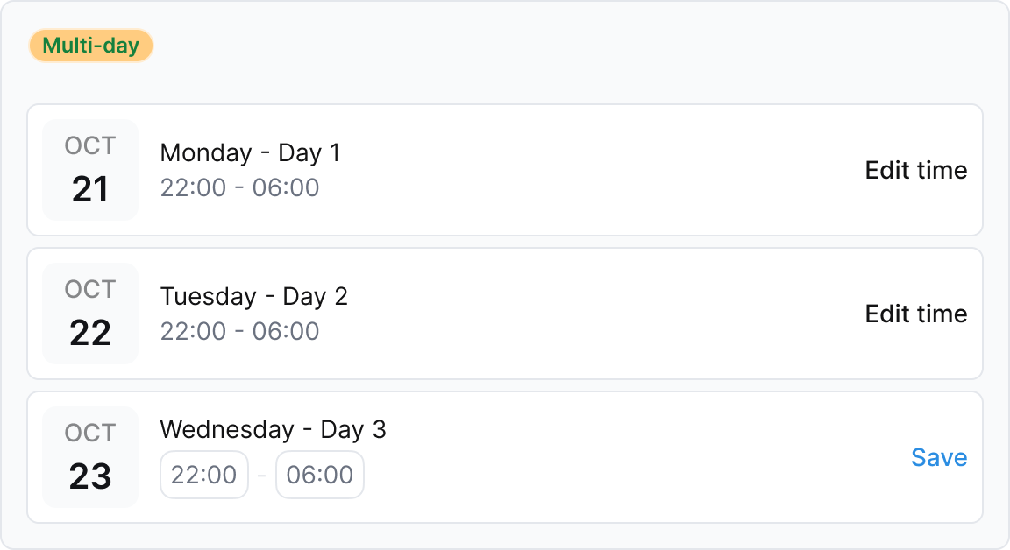Select the Wednesday - Day 3 title

point(273,429)
